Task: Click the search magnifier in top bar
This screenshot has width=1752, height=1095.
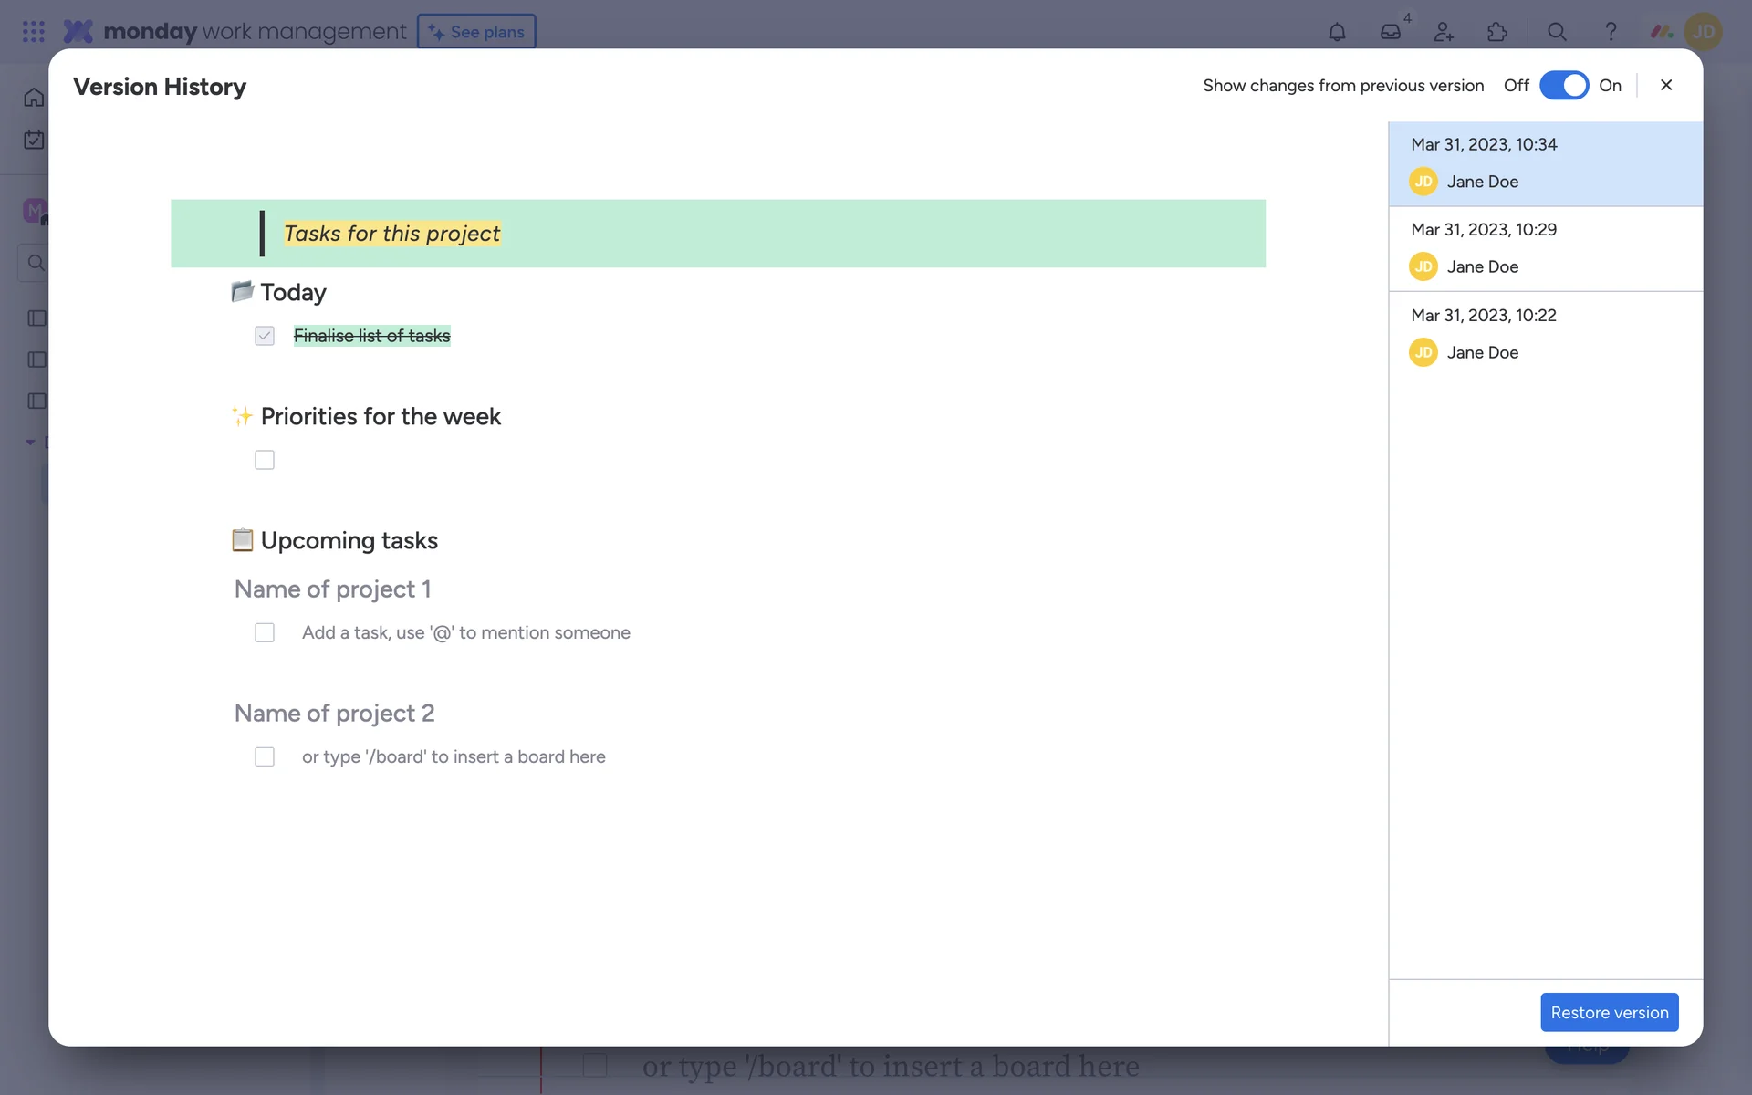Action: tap(1557, 32)
